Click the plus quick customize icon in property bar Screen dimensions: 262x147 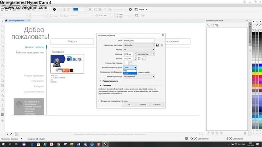(143, 16)
